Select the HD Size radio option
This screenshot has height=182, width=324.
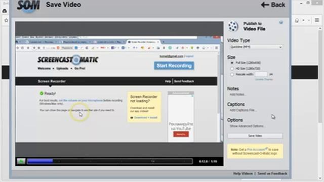click(232, 69)
